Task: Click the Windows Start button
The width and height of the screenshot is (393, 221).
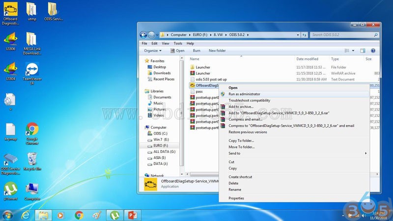Action: click(x=7, y=215)
